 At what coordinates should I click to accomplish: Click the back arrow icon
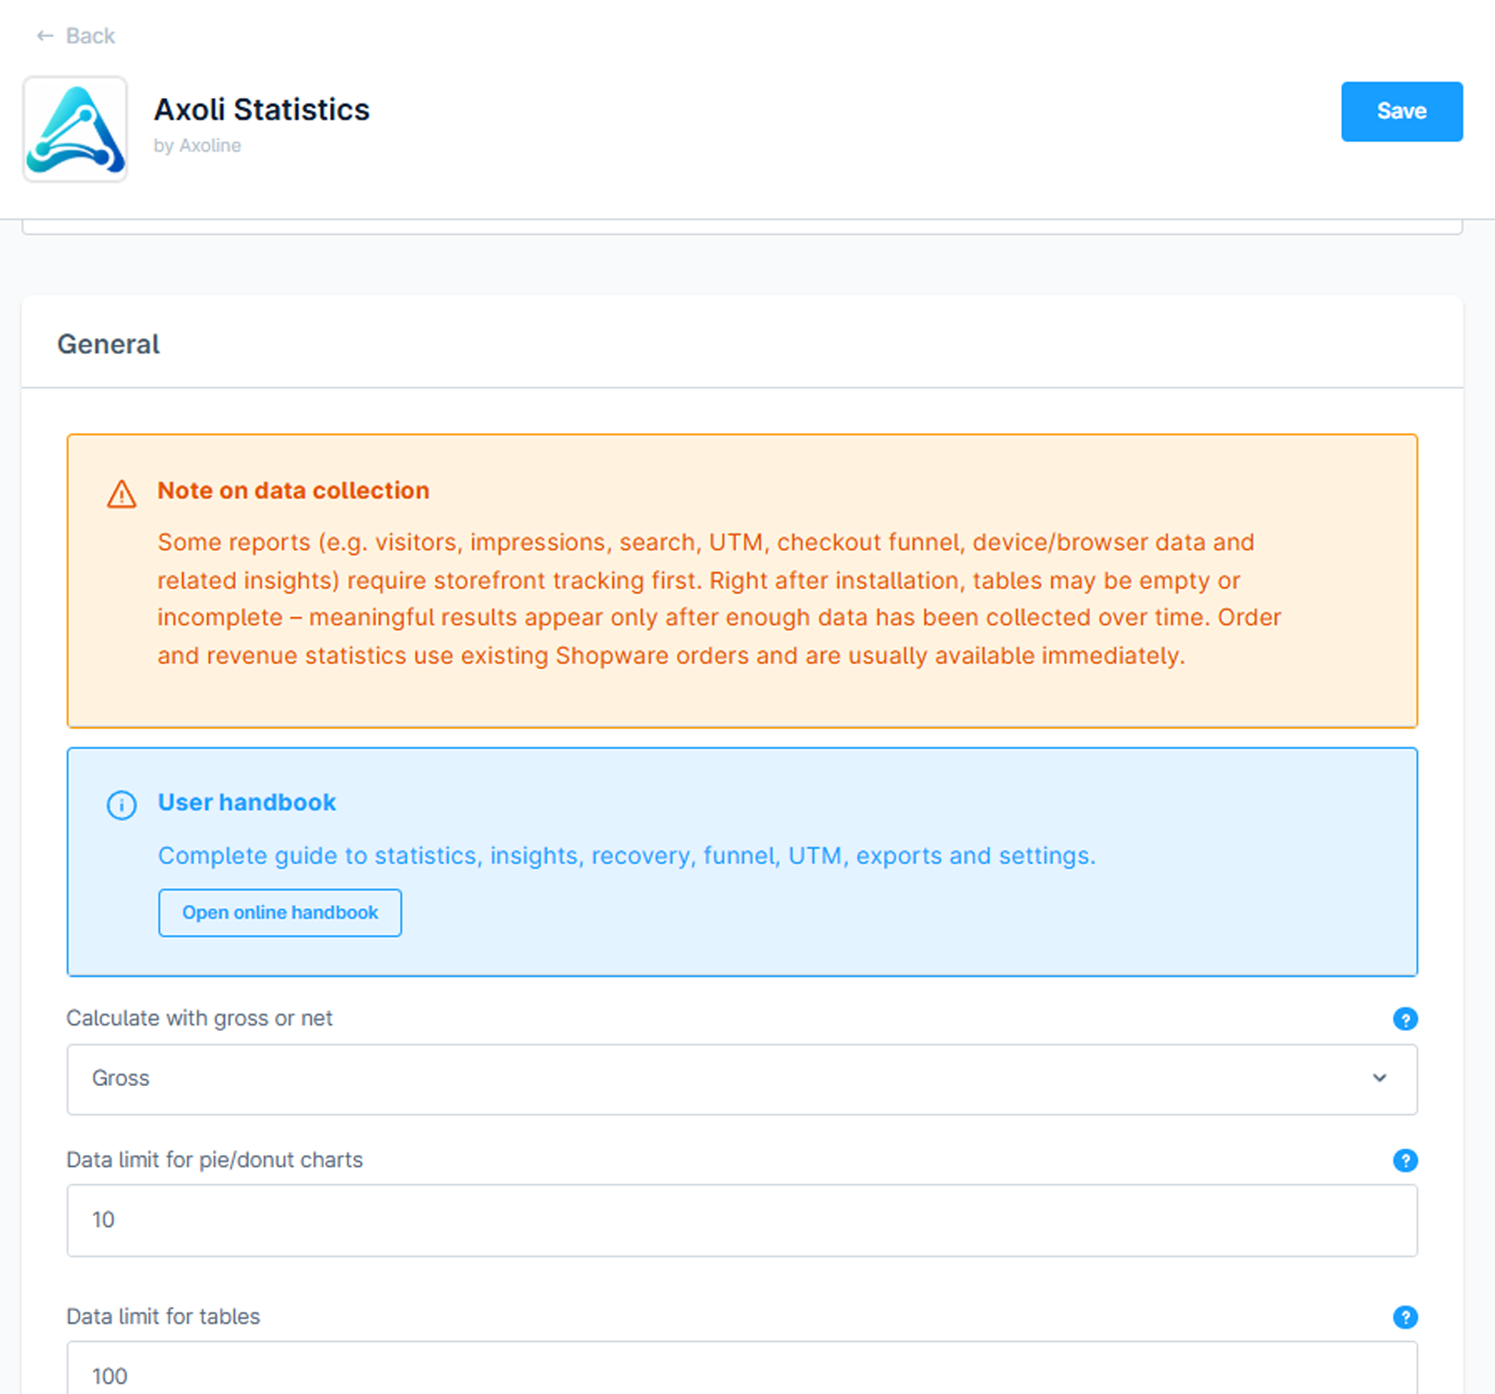click(45, 35)
